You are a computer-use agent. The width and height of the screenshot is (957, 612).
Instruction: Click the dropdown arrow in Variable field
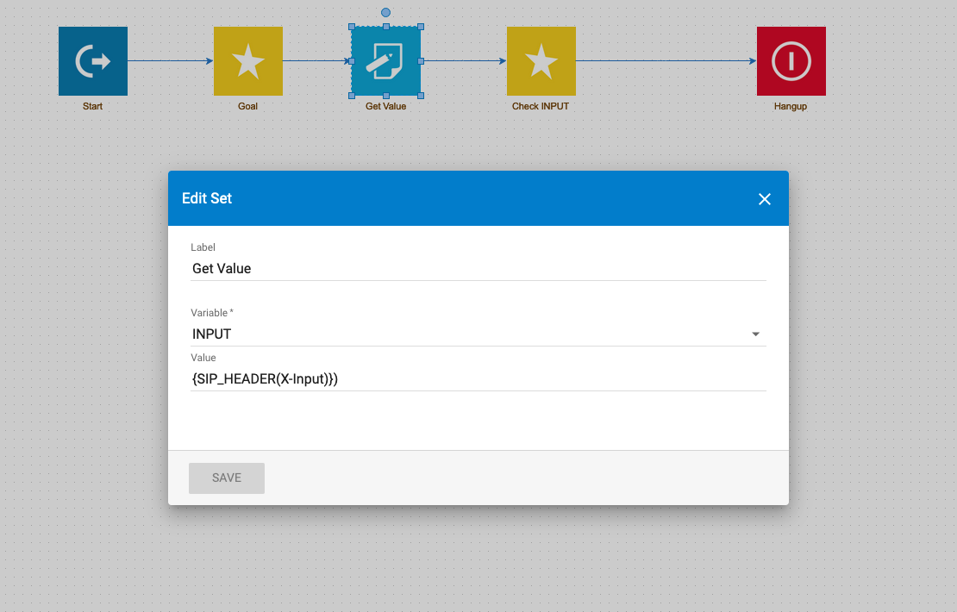point(755,334)
